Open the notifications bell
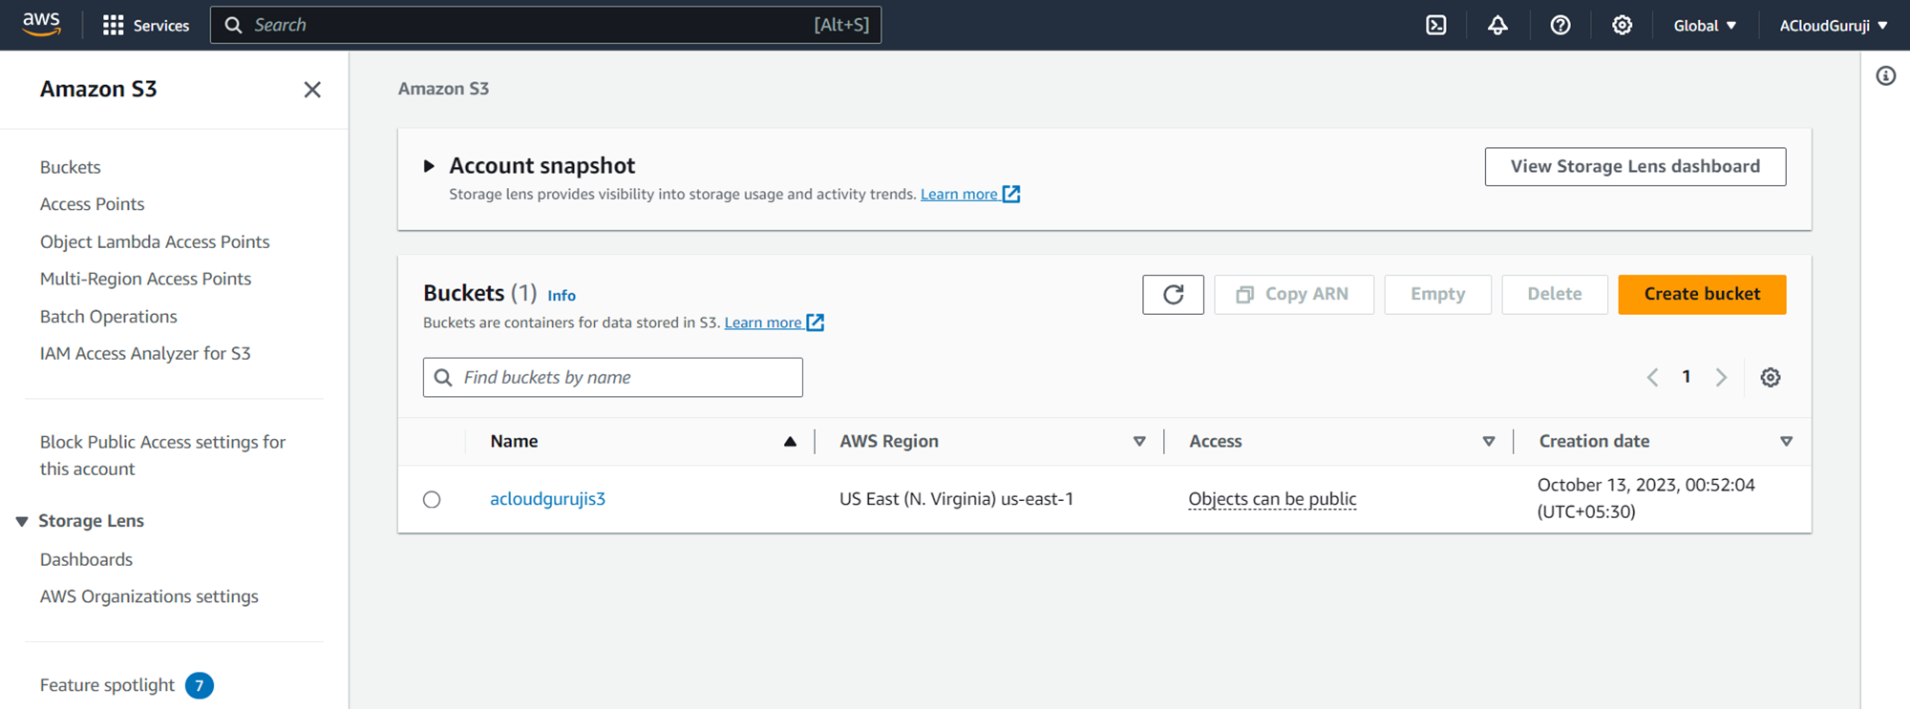 (x=1497, y=26)
